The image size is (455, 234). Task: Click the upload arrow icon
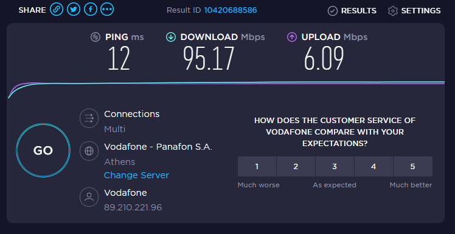(x=292, y=37)
